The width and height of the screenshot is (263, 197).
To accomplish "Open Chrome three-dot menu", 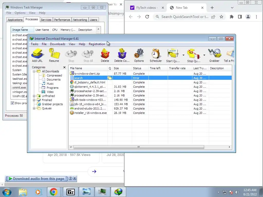I will click(x=256, y=17).
